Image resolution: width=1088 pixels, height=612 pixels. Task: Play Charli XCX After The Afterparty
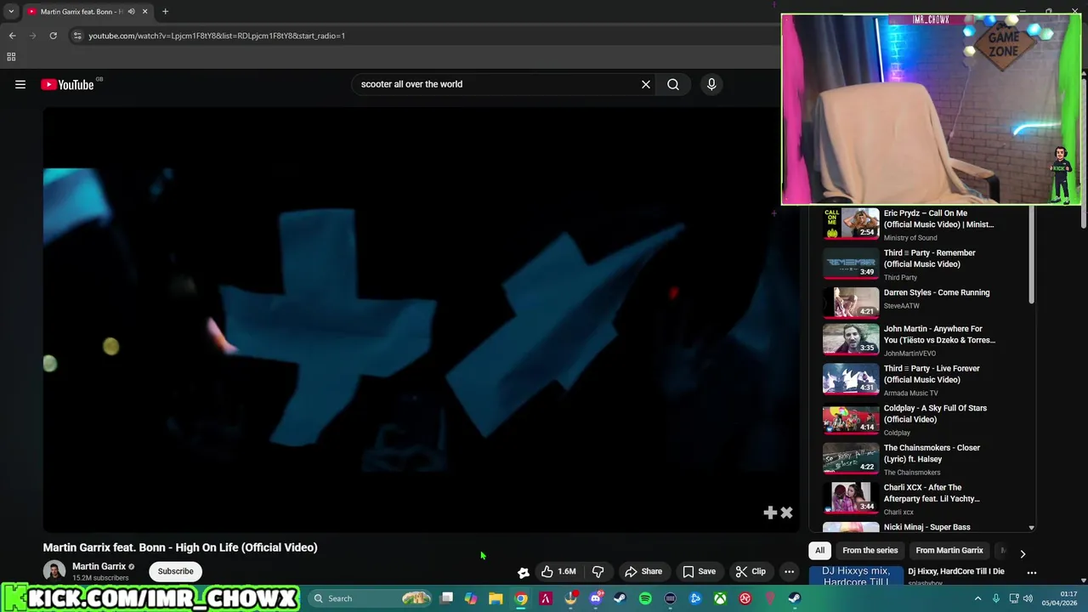tap(851, 498)
